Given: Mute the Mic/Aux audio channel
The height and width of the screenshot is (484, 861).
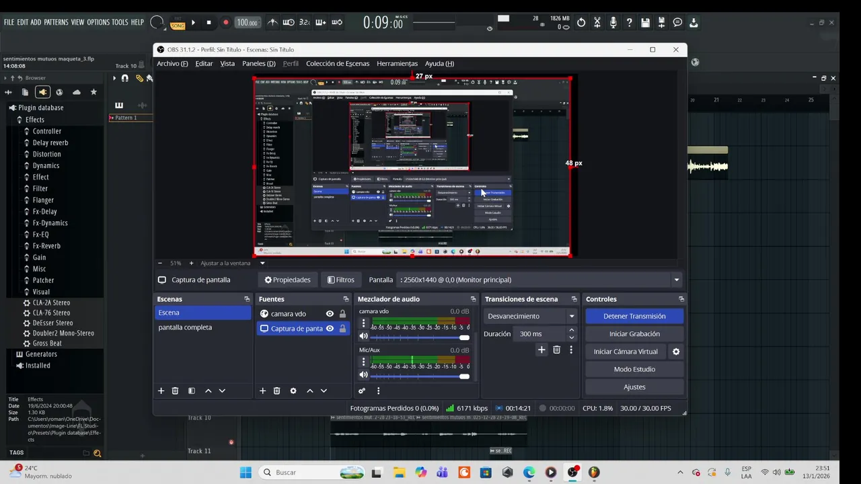Looking at the screenshot, I should click(x=364, y=374).
